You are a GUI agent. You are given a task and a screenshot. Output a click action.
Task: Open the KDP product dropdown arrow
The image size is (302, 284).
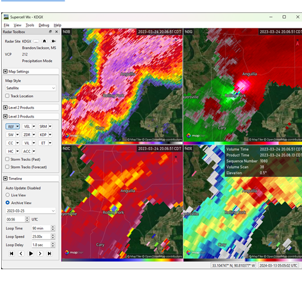tap(50, 135)
